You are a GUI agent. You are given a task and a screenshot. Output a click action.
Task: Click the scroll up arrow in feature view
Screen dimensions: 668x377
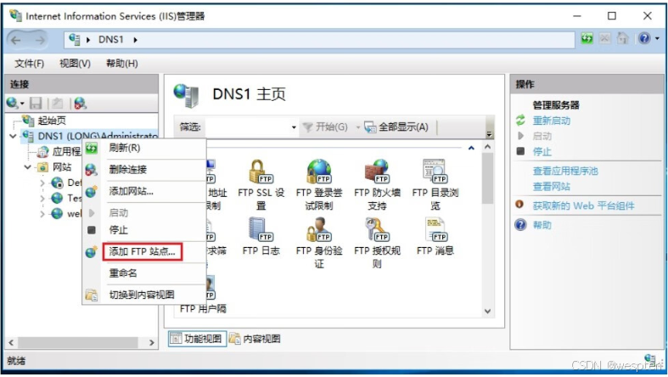click(x=488, y=147)
